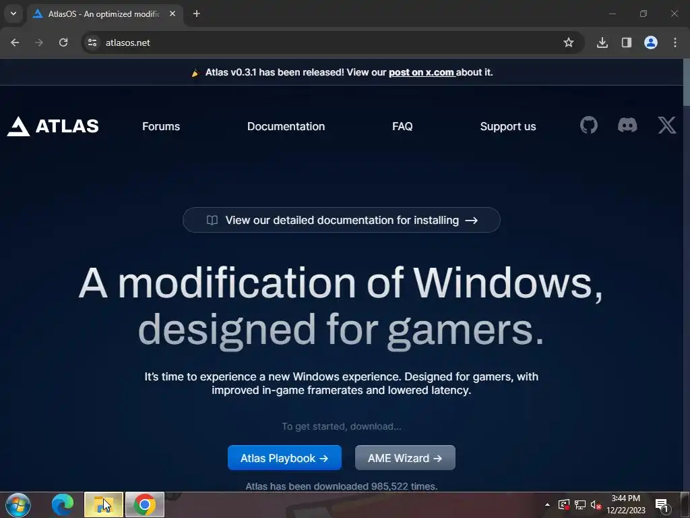
Task: Click the security flag tray icon
Action: (x=564, y=505)
